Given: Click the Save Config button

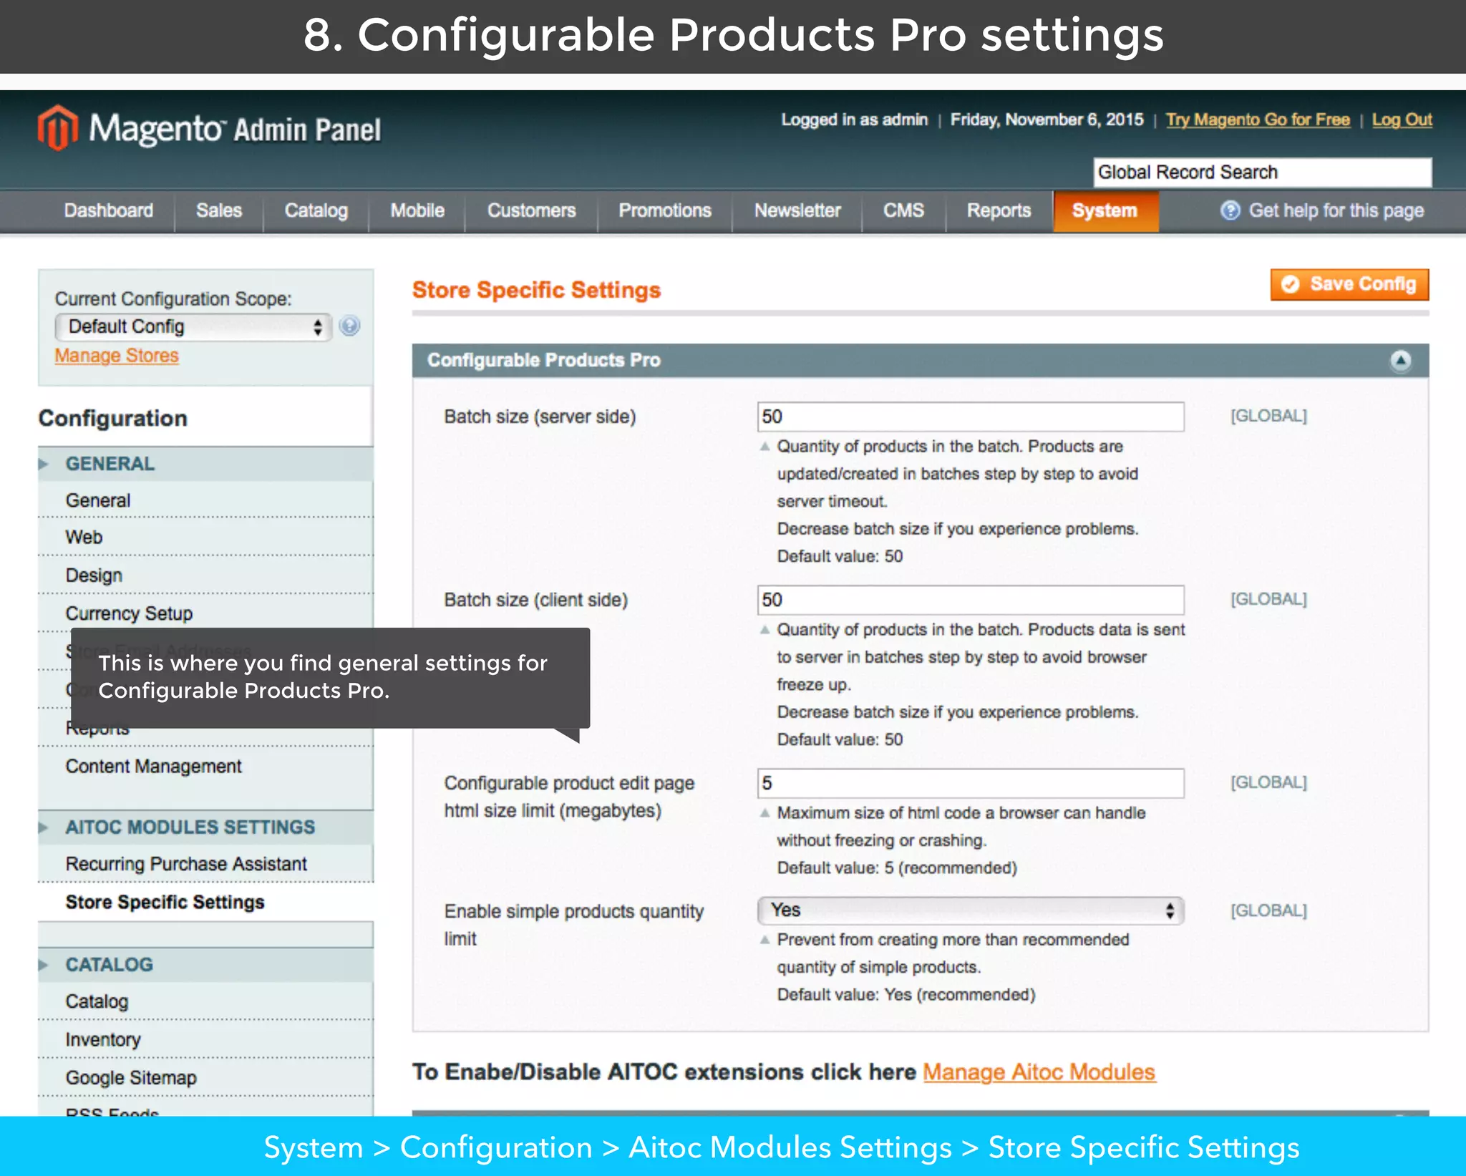Looking at the screenshot, I should [1349, 285].
